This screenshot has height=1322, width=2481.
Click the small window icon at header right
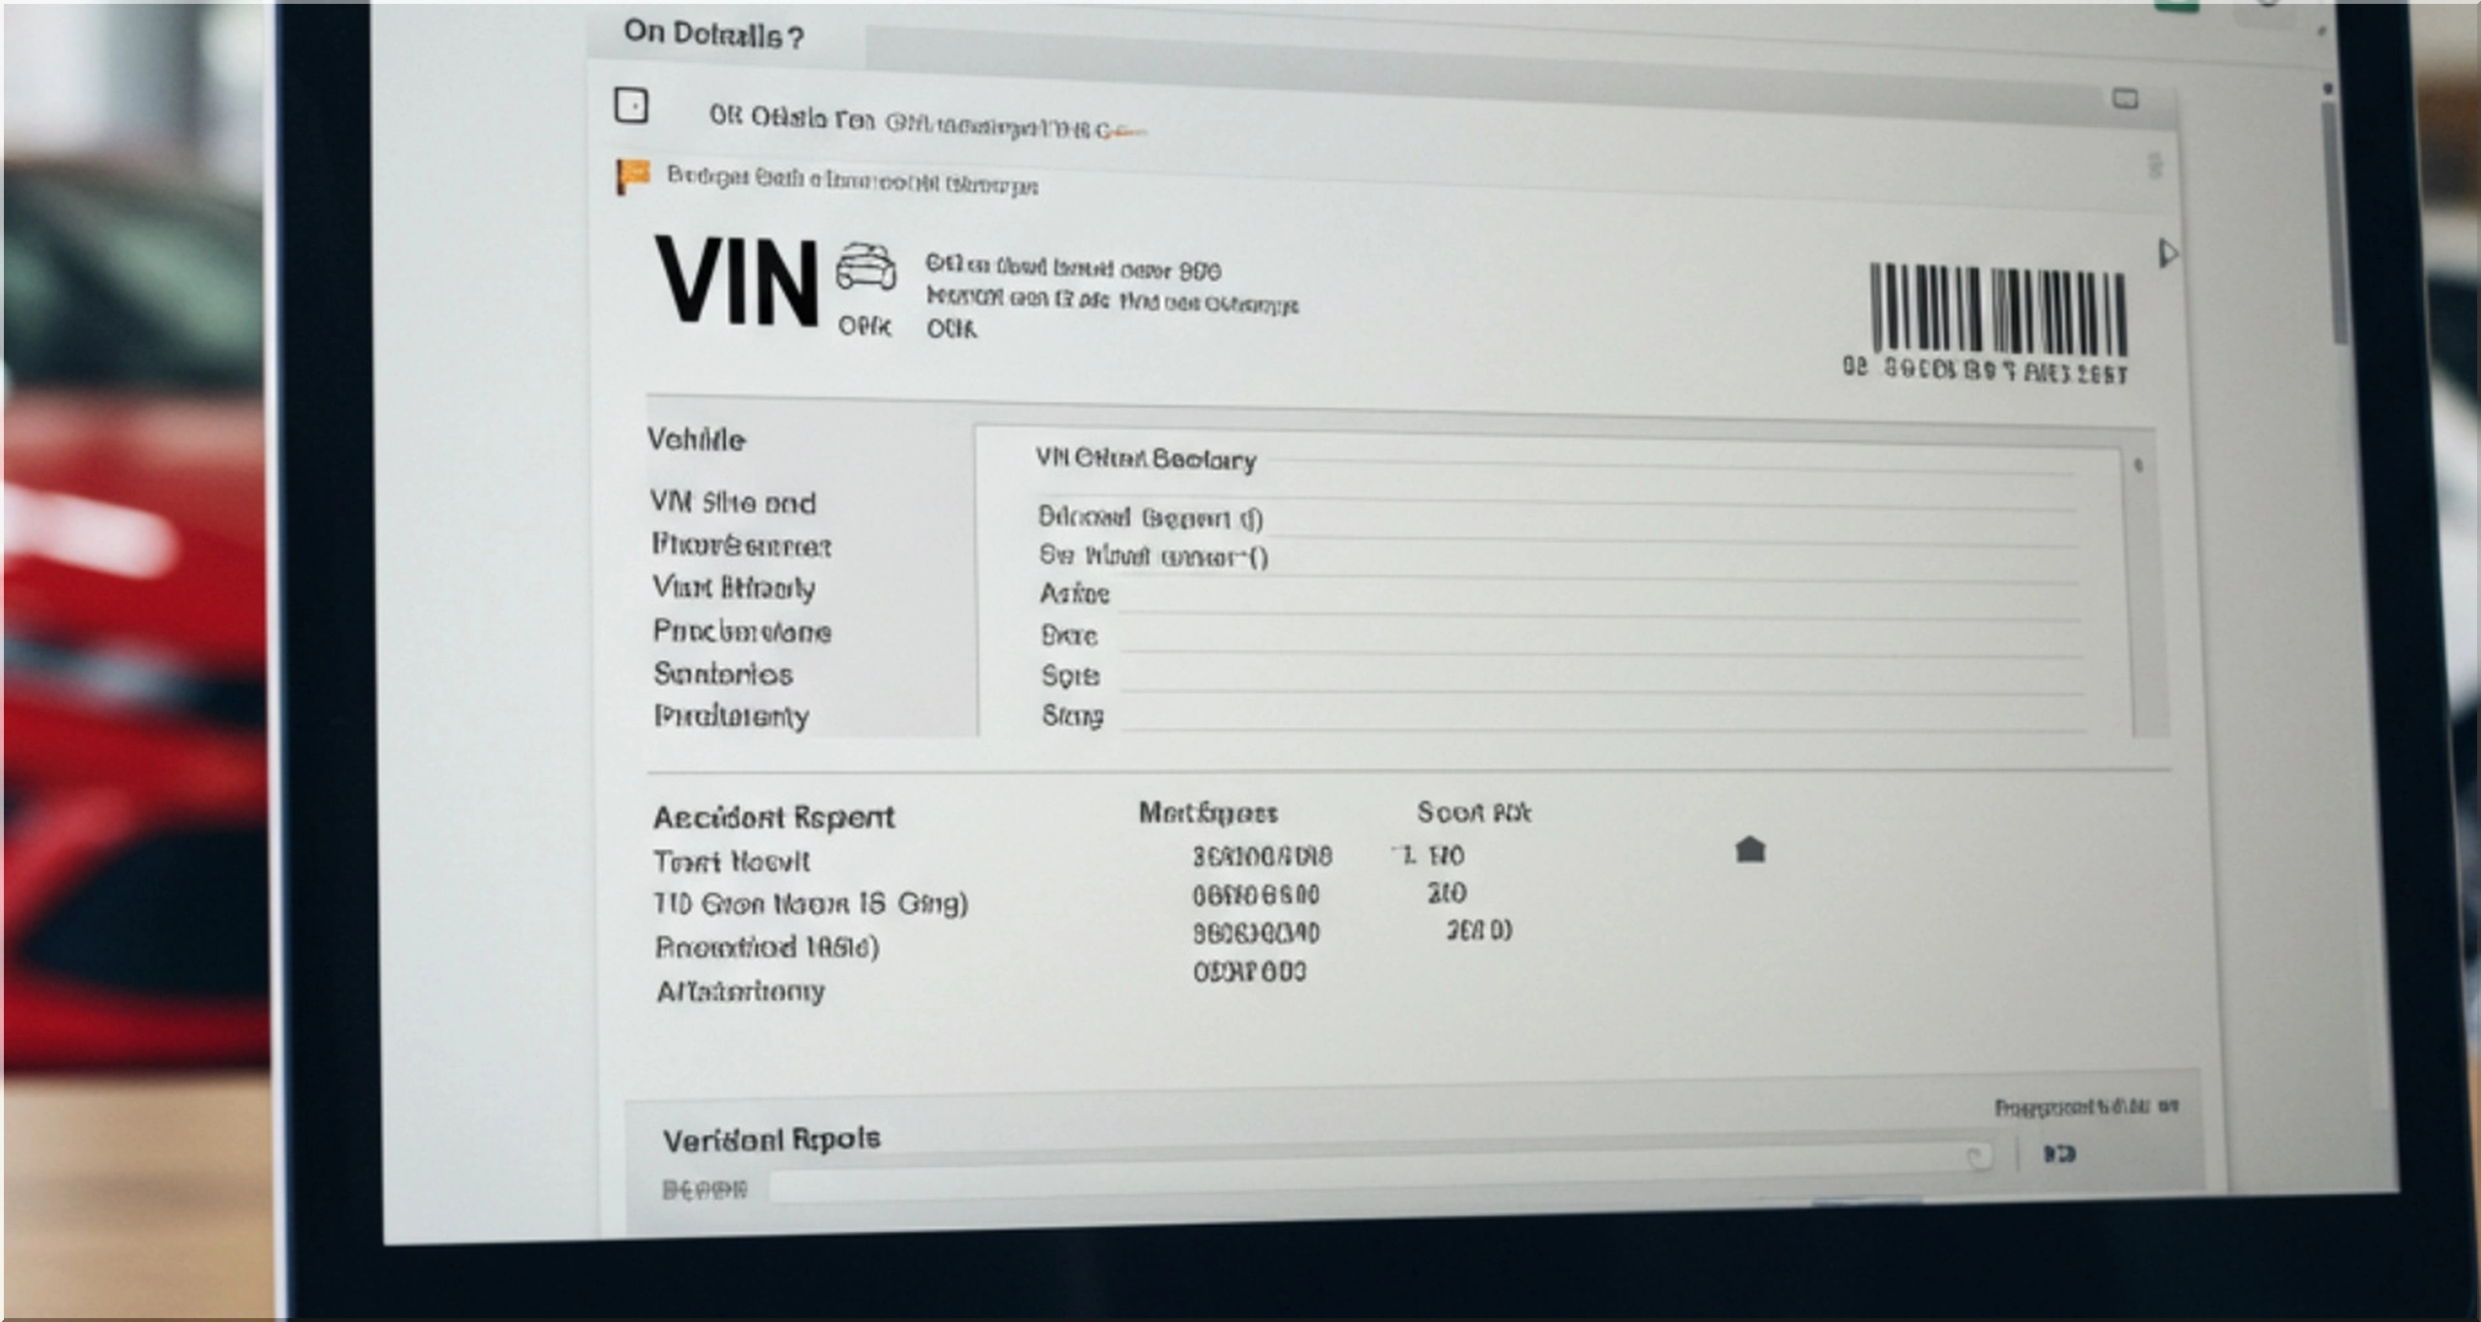click(x=2125, y=99)
